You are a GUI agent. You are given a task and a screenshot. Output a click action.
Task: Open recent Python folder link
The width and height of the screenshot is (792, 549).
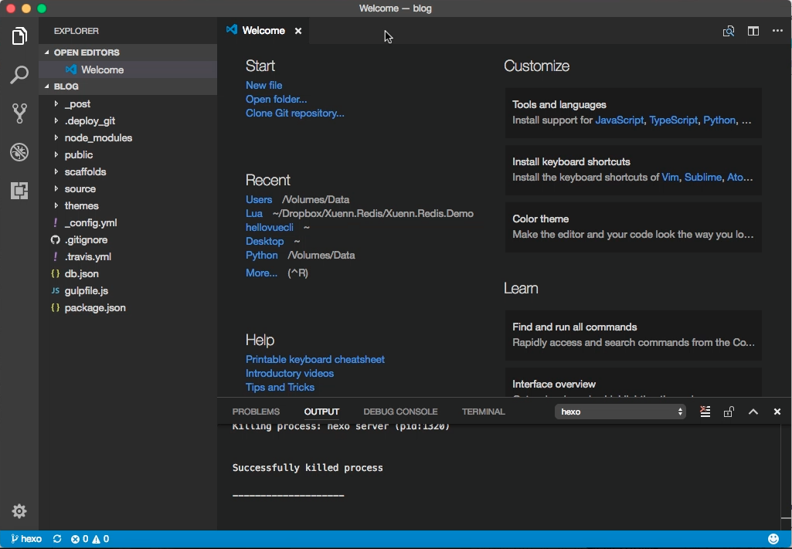[x=262, y=256]
